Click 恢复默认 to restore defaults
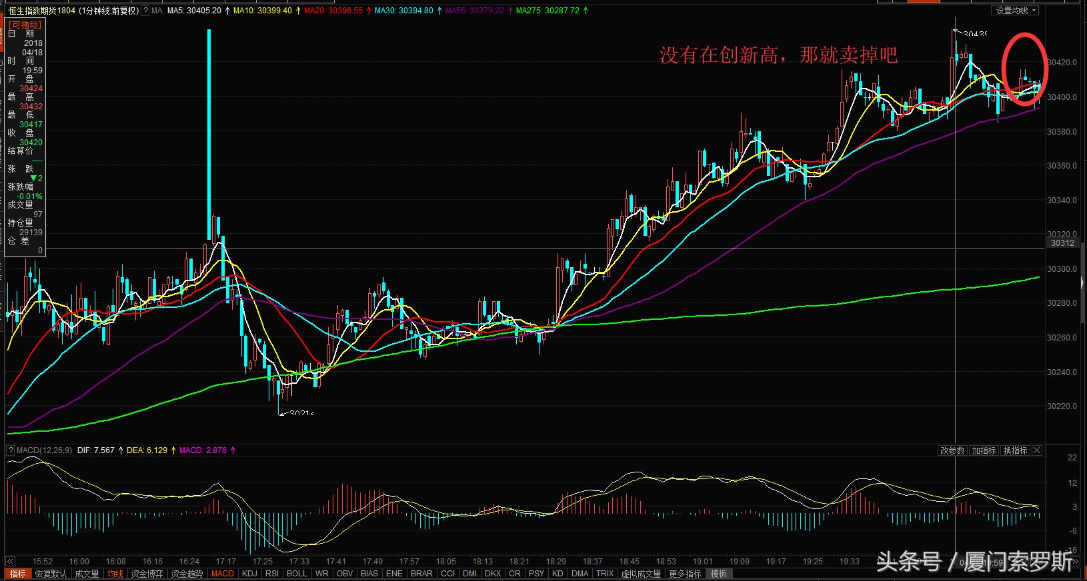This screenshot has width=1087, height=581. 51,574
